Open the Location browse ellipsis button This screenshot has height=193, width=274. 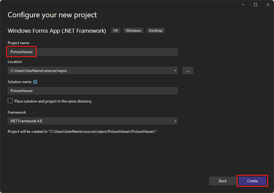pyautogui.click(x=188, y=70)
